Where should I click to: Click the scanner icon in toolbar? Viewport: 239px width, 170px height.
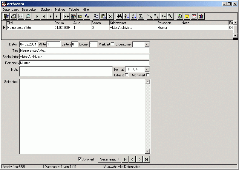[x=73, y=16]
